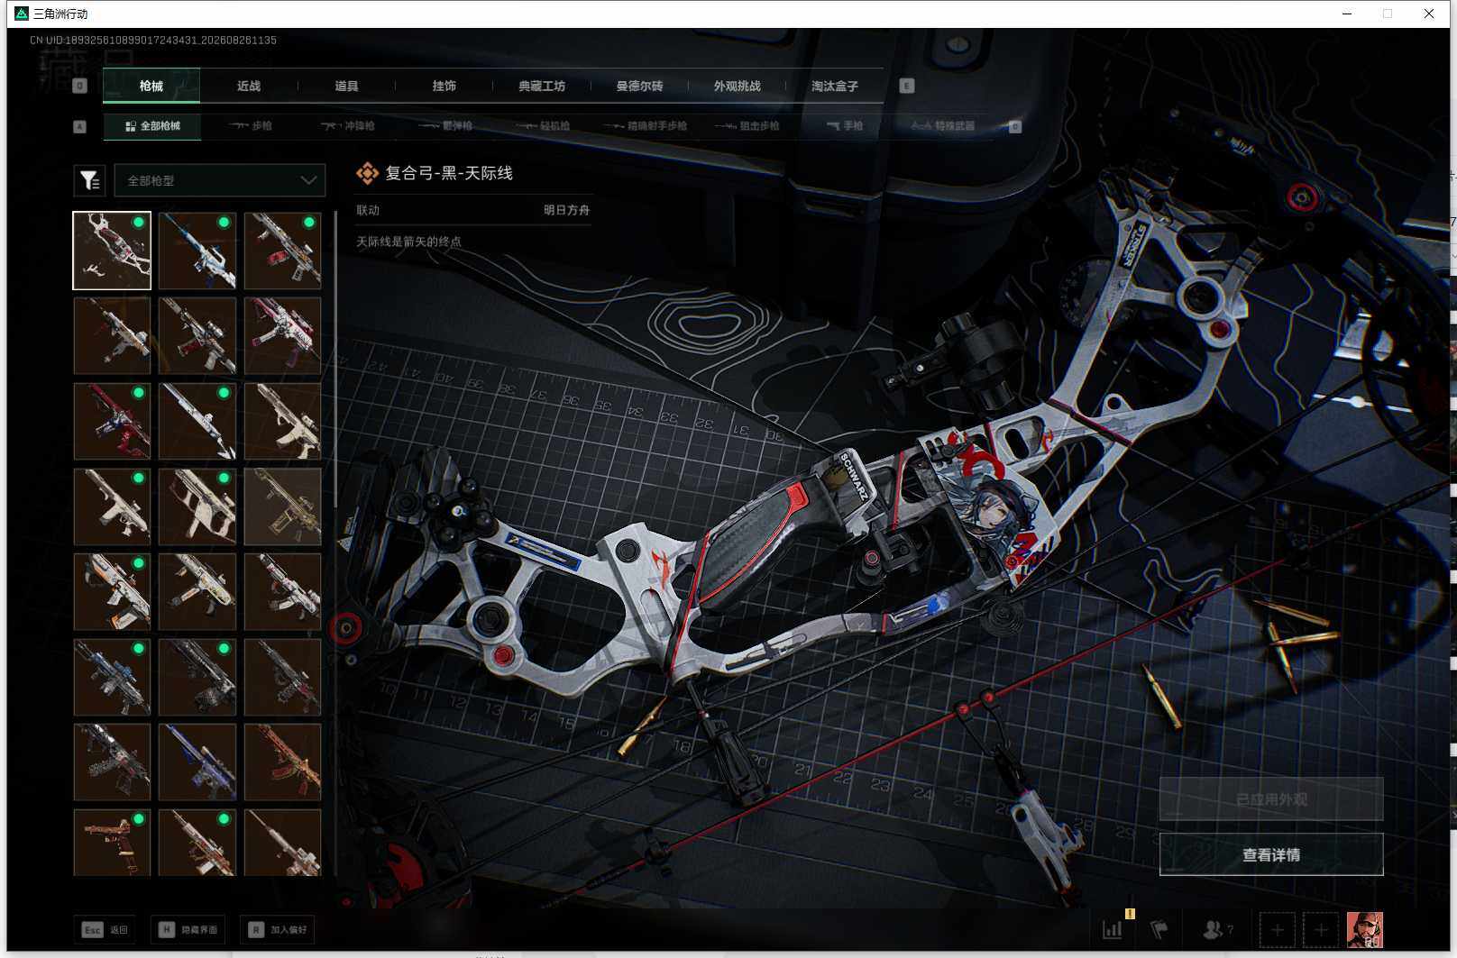Select the olive-gold skin ending the fourth row
This screenshot has height=958, width=1457.
point(282,506)
